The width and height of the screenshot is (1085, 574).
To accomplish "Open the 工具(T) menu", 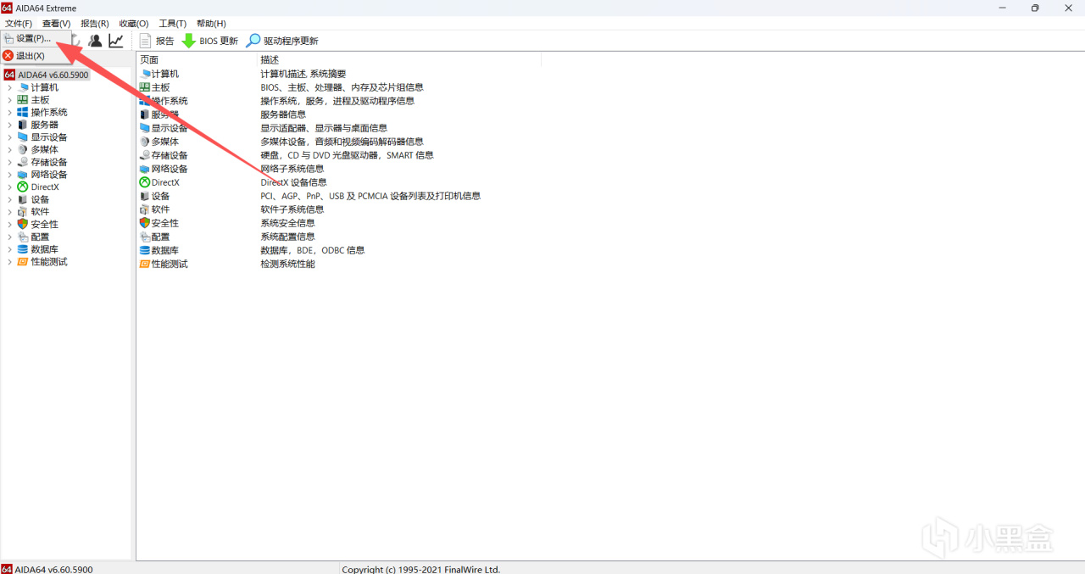I will tap(173, 24).
